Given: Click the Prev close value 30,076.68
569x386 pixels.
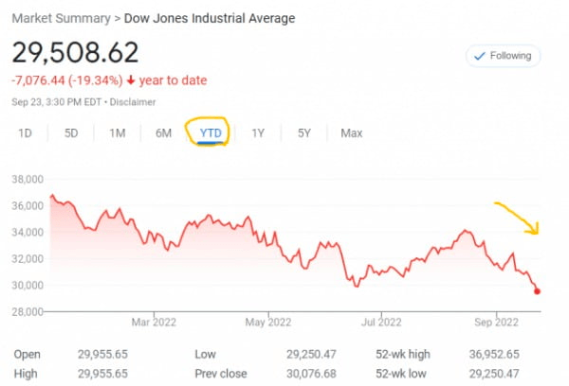Looking at the screenshot, I should click(x=316, y=374).
